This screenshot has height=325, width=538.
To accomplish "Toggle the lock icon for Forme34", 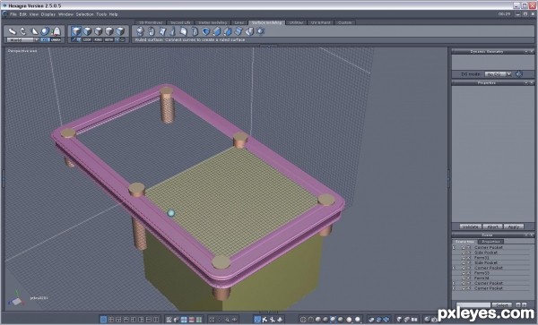I will click(x=469, y=278).
